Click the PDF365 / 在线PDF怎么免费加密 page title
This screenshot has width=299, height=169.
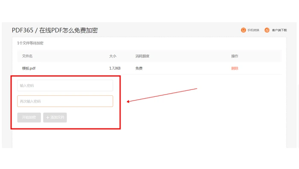pos(55,30)
